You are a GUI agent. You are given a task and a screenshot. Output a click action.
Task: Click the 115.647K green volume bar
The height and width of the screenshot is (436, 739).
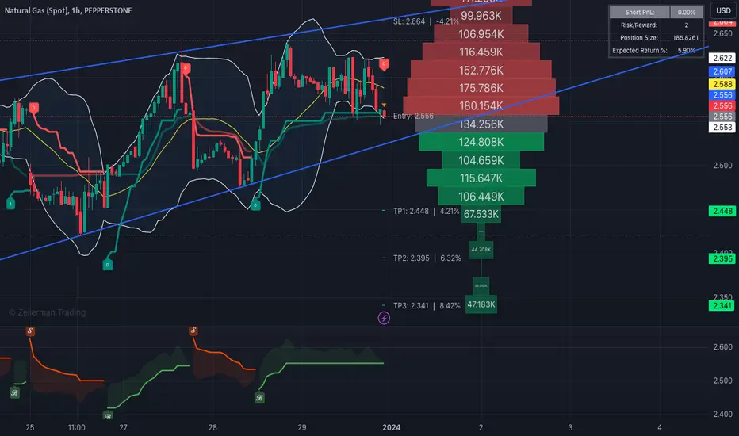pos(481,178)
